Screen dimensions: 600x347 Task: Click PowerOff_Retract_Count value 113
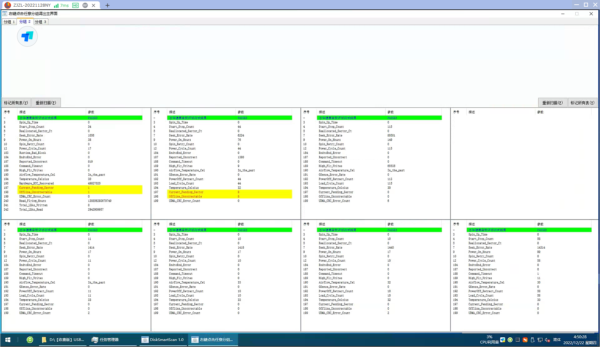[x=390, y=179]
